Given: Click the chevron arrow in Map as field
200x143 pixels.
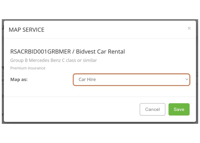Looking at the screenshot, I should tap(187, 80).
